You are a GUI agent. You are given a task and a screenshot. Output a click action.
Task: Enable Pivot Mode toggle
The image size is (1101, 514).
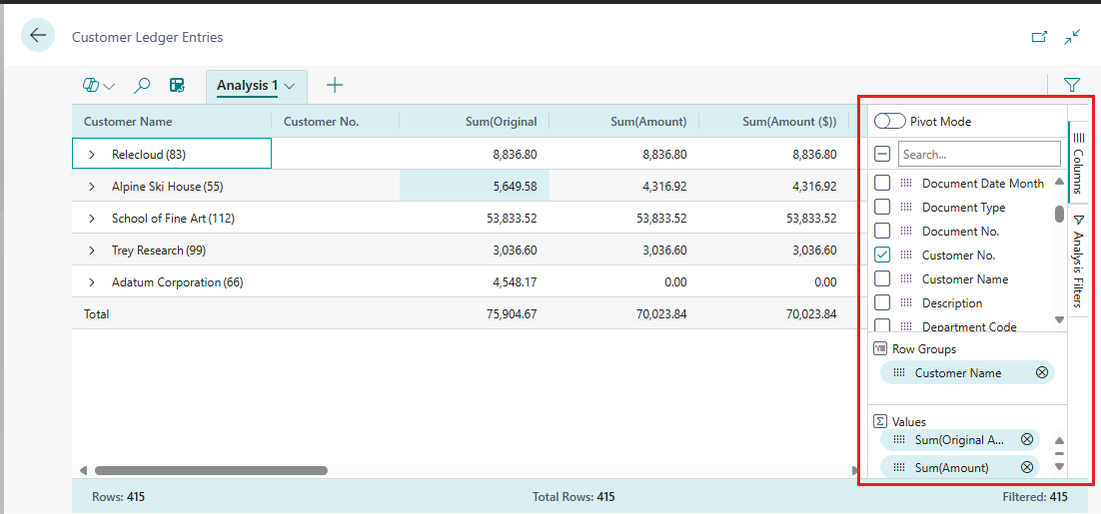tap(889, 122)
